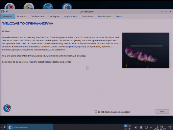Image resolution: width=173 pixels, height=130 pixels.
Task: Click the desktop preview thumbnail with flowers
Action: (x=146, y=50)
